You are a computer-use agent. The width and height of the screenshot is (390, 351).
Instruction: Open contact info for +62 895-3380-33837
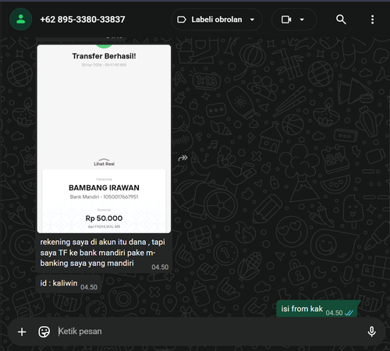pos(83,19)
